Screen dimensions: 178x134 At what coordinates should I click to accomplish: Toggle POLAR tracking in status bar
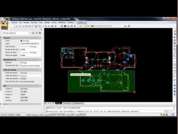point(47,115)
